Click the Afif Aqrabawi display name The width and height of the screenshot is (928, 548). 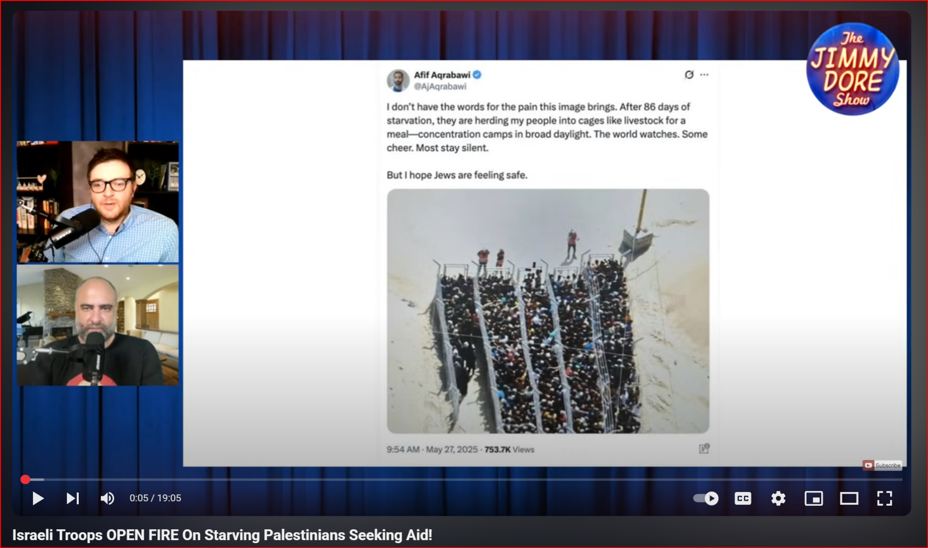442,75
